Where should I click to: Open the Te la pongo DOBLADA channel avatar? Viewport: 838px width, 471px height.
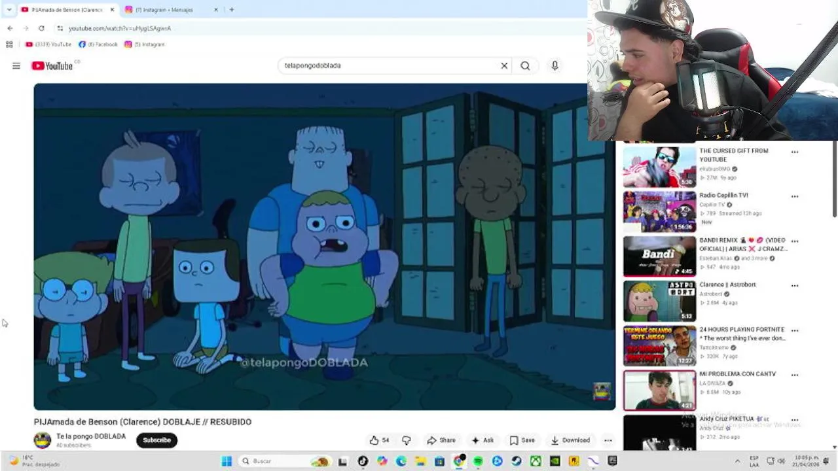(x=43, y=440)
